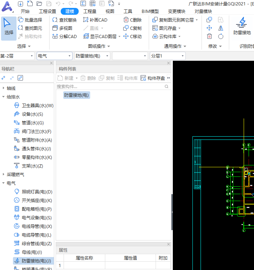Open 多视图 tool
This screenshot has height=270, width=254.
(x=62, y=28)
